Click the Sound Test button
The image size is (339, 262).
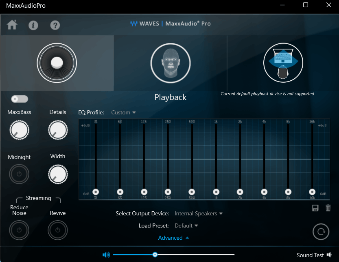pos(314,255)
